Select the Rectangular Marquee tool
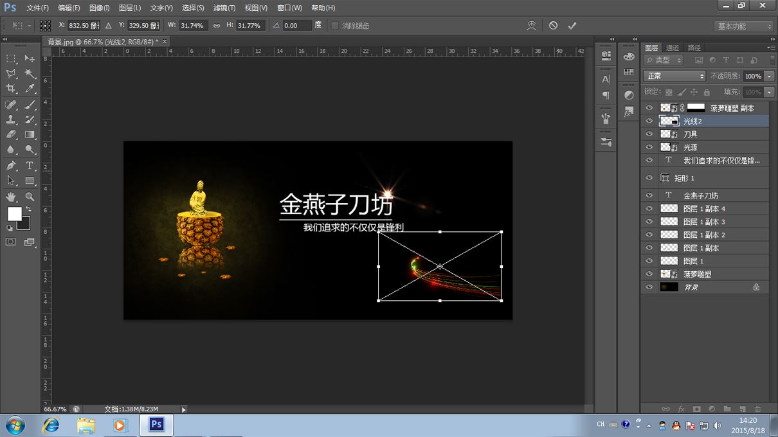 pyautogui.click(x=11, y=58)
